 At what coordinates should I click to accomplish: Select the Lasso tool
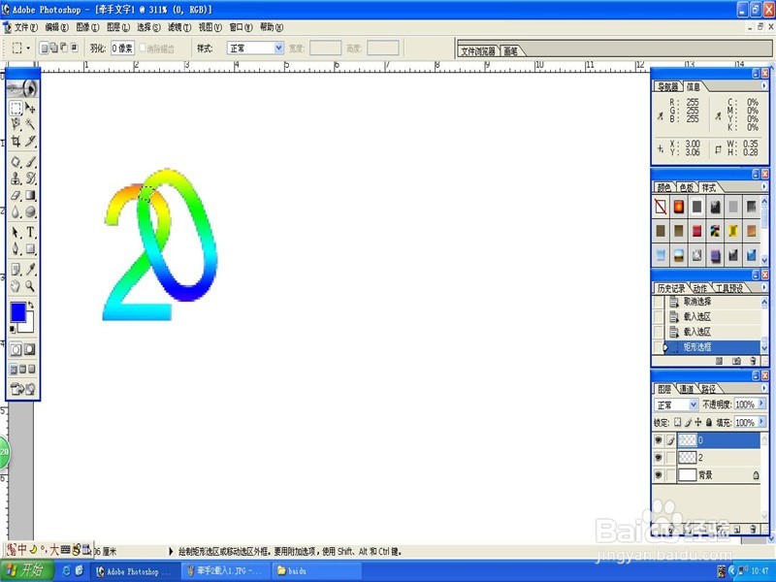[x=14, y=122]
